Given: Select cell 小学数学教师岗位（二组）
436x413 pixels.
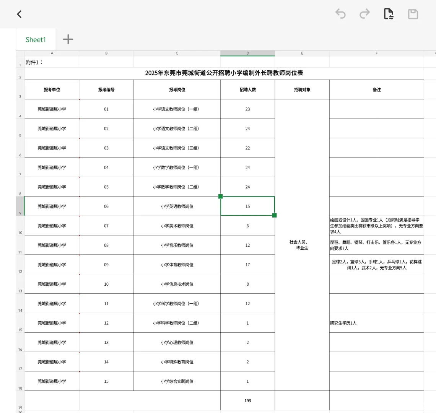Looking at the screenshot, I should [x=177, y=187].
